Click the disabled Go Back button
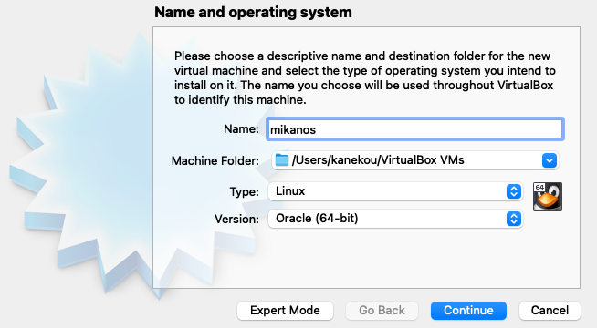Screen dimensions: 597x328 click(x=382, y=311)
